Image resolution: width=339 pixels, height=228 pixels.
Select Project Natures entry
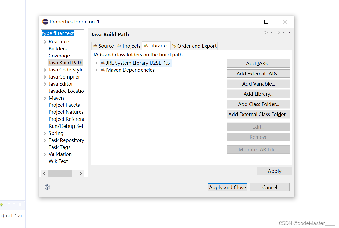click(66, 112)
